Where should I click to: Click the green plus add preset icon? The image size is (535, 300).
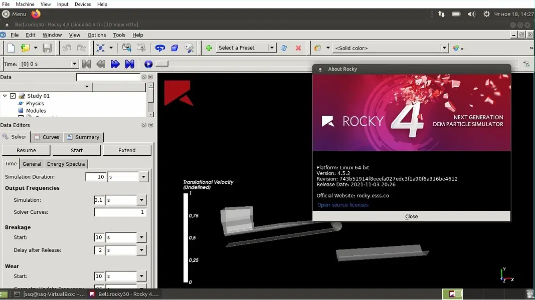209,48
